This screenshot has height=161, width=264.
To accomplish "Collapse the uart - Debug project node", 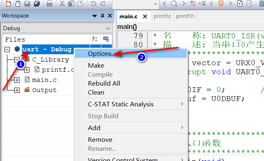I will [x=7, y=49].
